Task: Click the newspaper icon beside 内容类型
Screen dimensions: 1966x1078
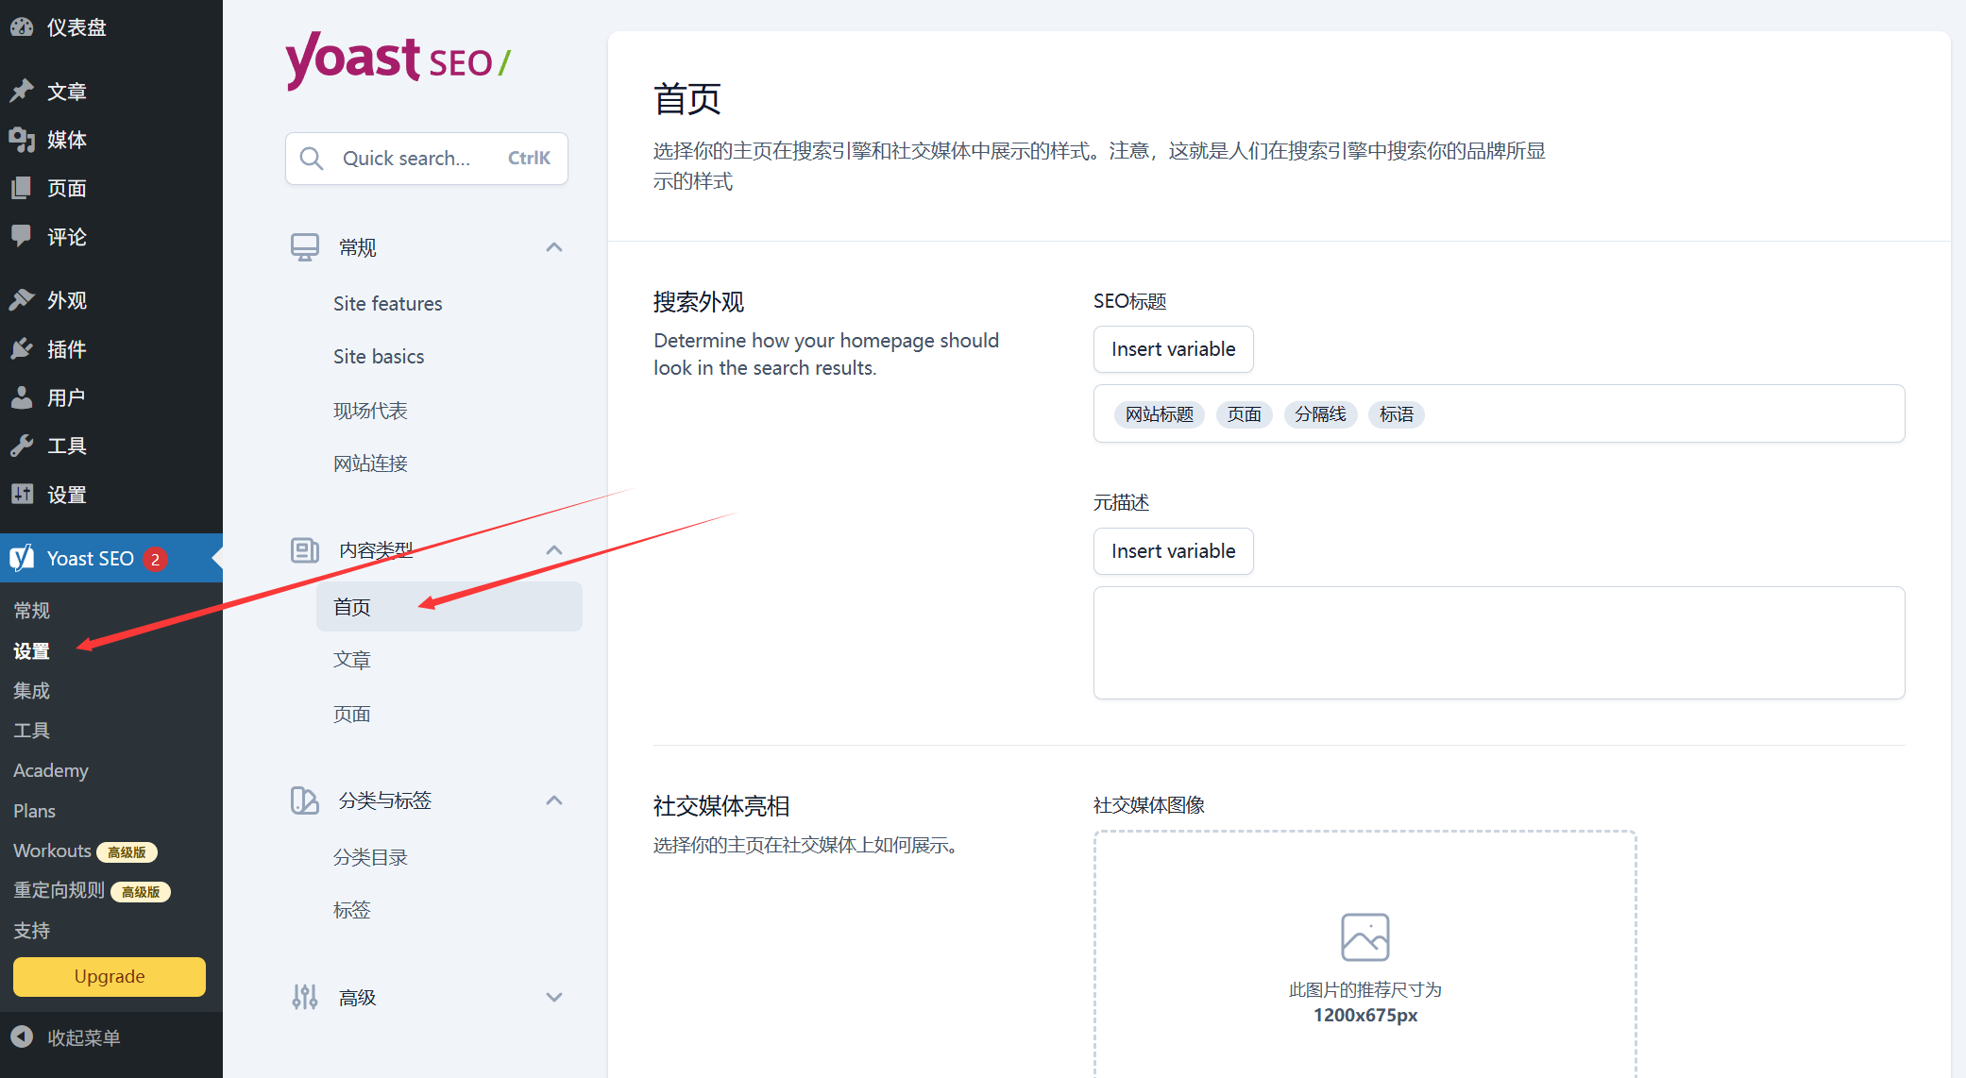Action: [304, 550]
